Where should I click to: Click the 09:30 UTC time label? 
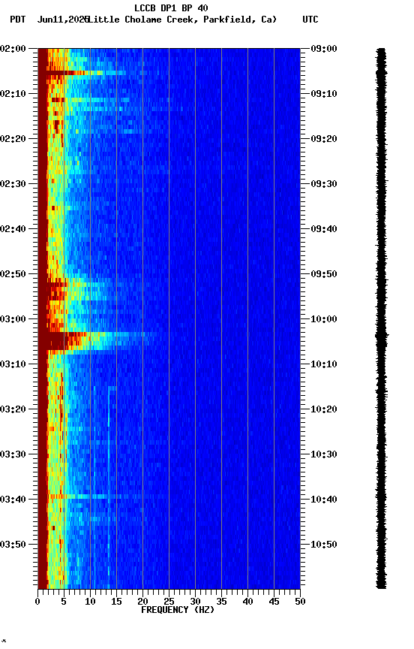pos(324,184)
